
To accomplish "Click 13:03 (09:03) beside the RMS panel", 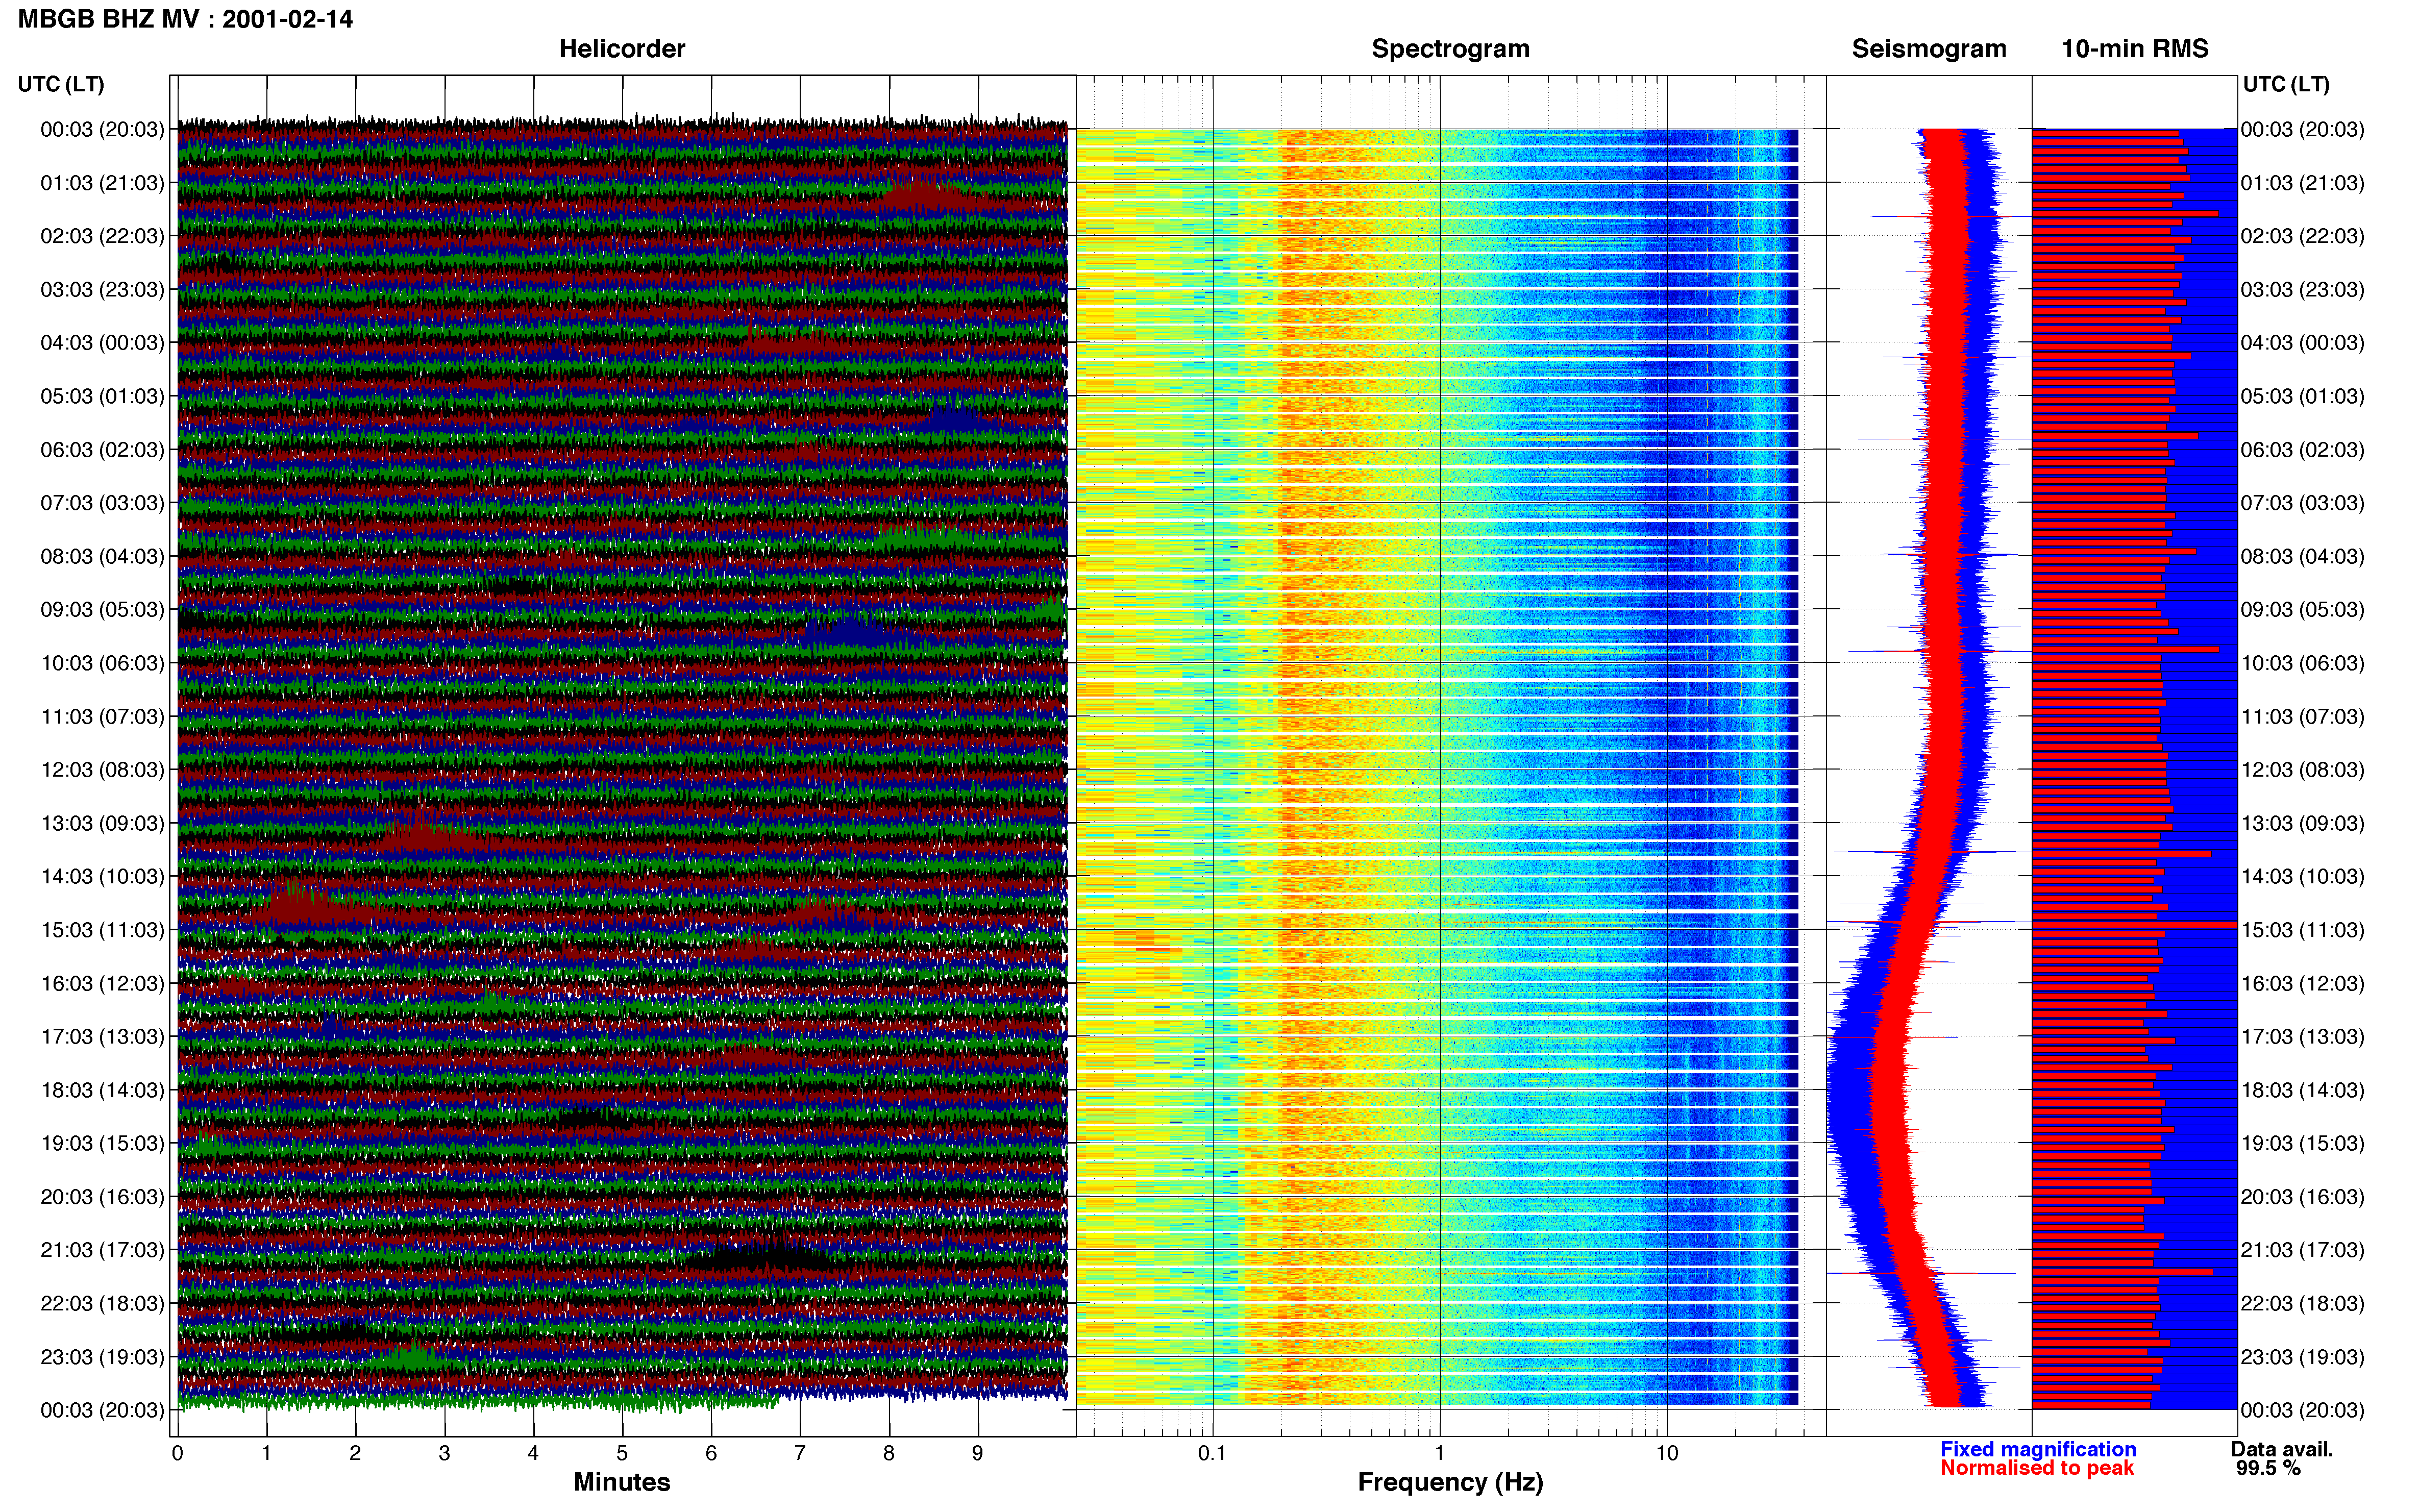I will 2303,823.
